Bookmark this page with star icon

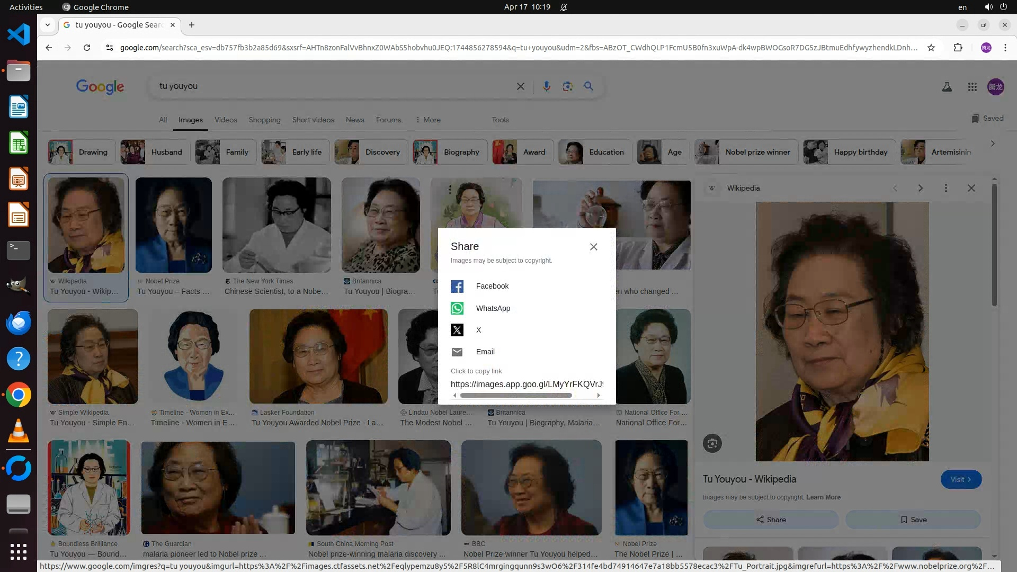(x=931, y=48)
